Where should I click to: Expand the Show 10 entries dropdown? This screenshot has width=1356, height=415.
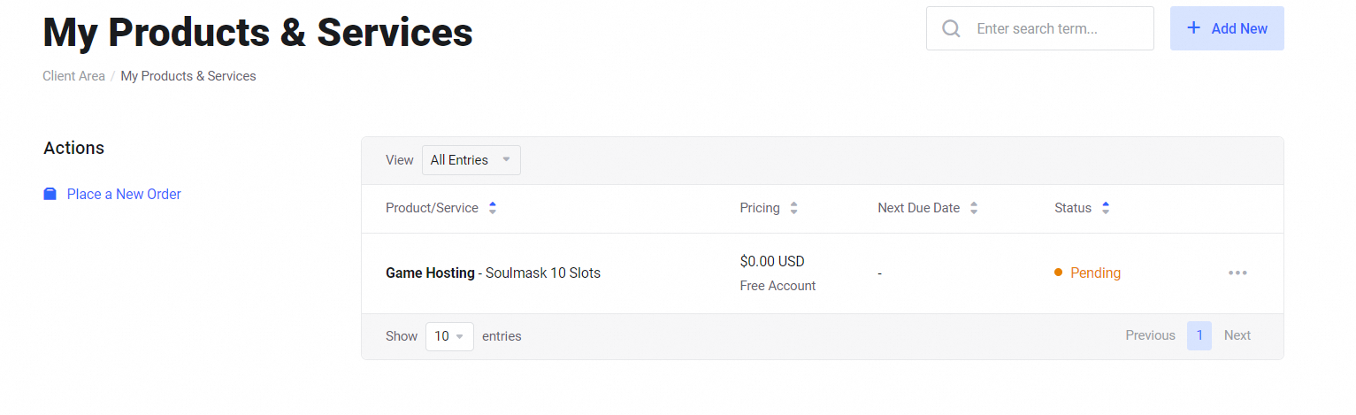(x=449, y=336)
